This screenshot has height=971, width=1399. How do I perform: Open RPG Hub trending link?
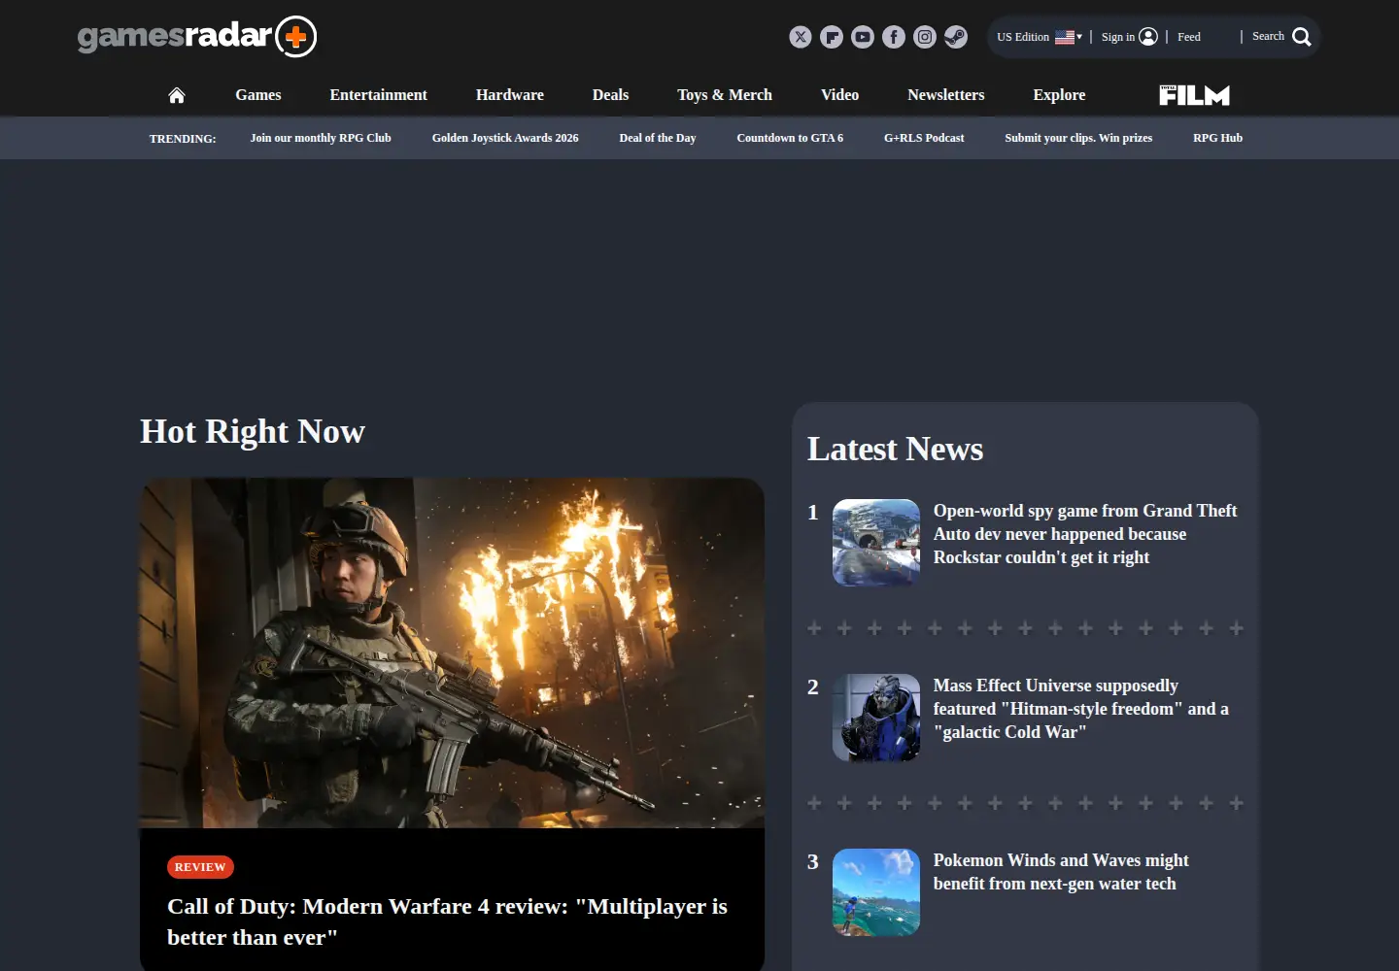[1217, 138]
